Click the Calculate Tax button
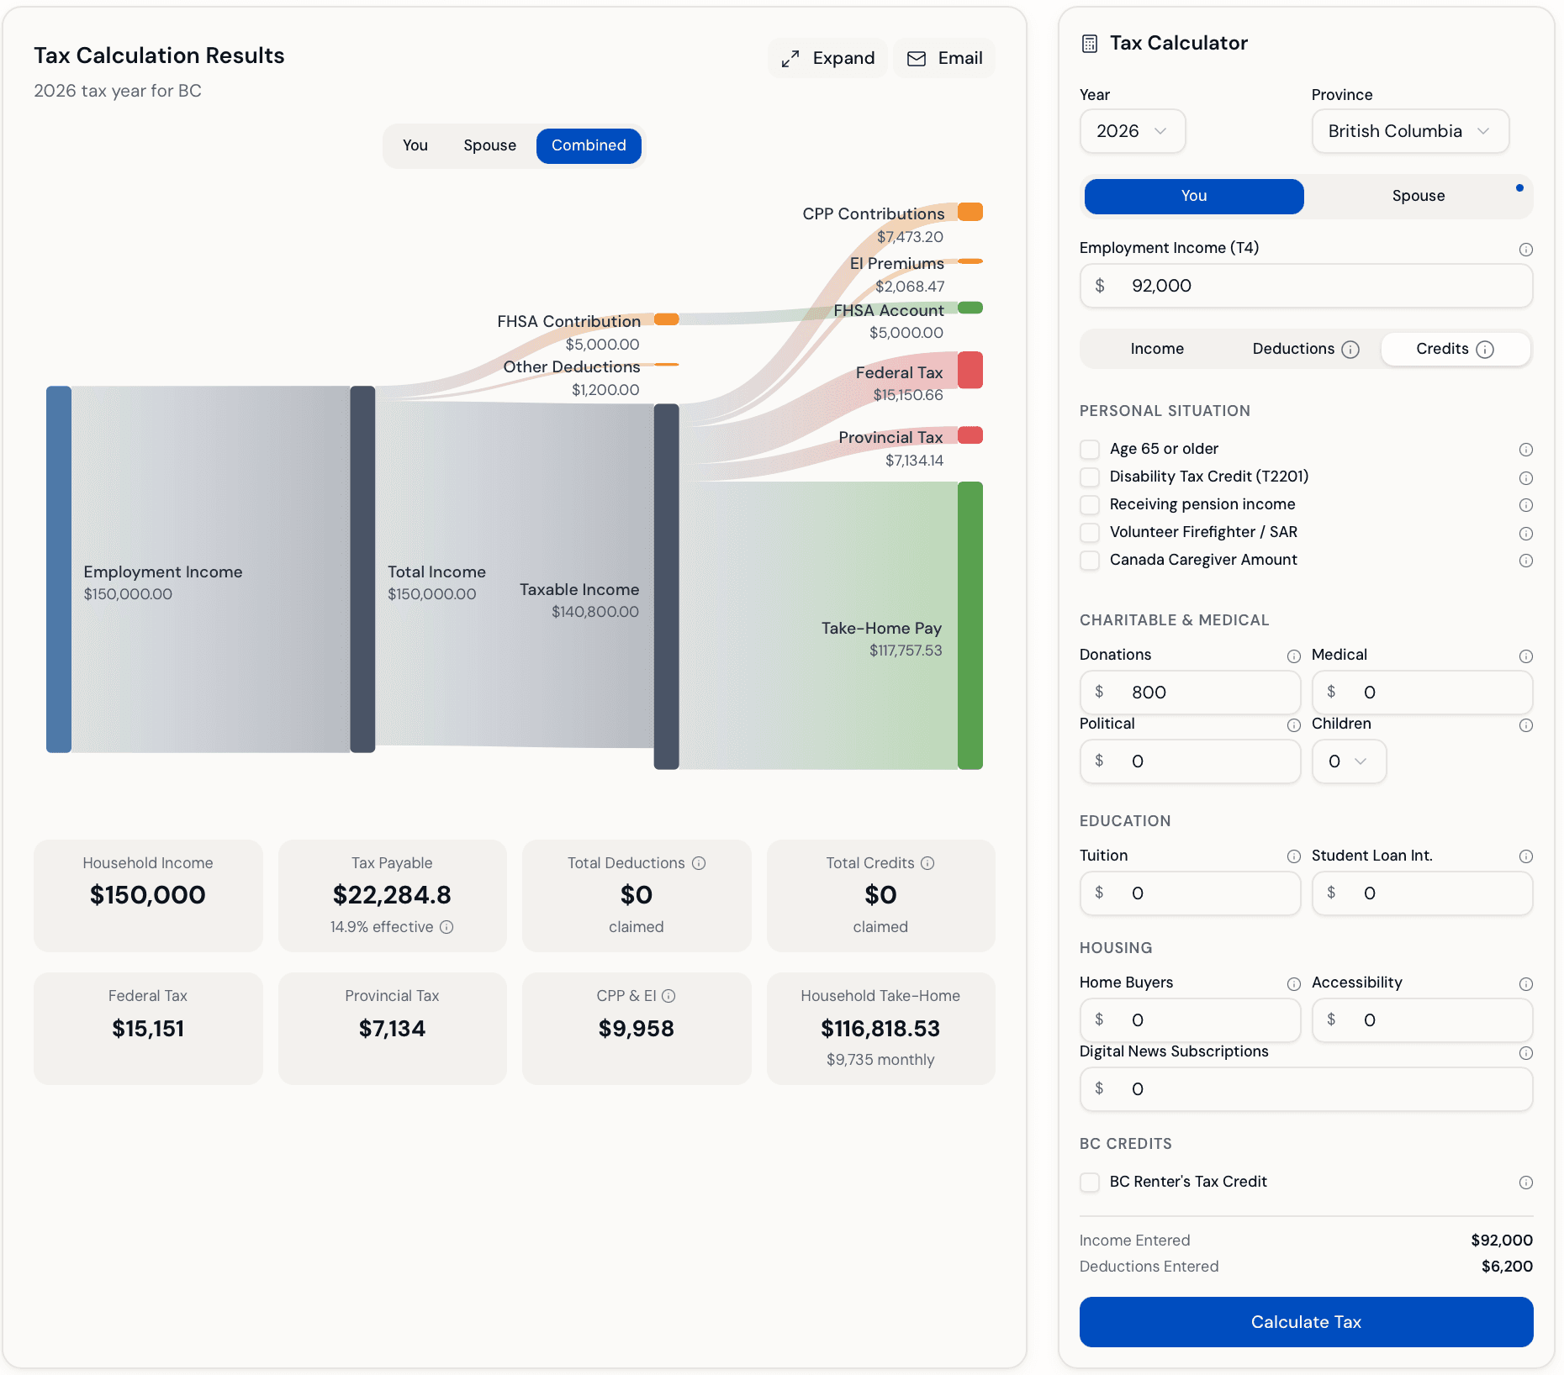Screen dimensions: 1564x1375 1305,1321
